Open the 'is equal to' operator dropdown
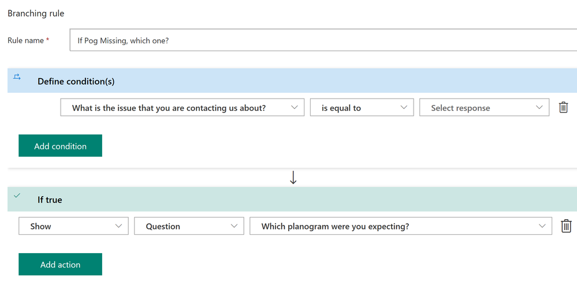Screen dimensions: 577x282 click(x=362, y=108)
